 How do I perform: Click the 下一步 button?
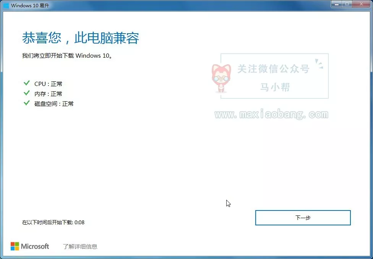[x=303, y=218]
